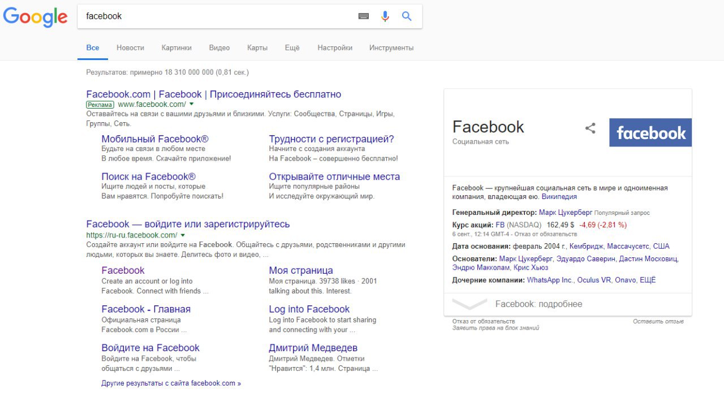Image resolution: width=724 pixels, height=397 pixels.
Task: Open Инструменты options
Action: click(391, 48)
